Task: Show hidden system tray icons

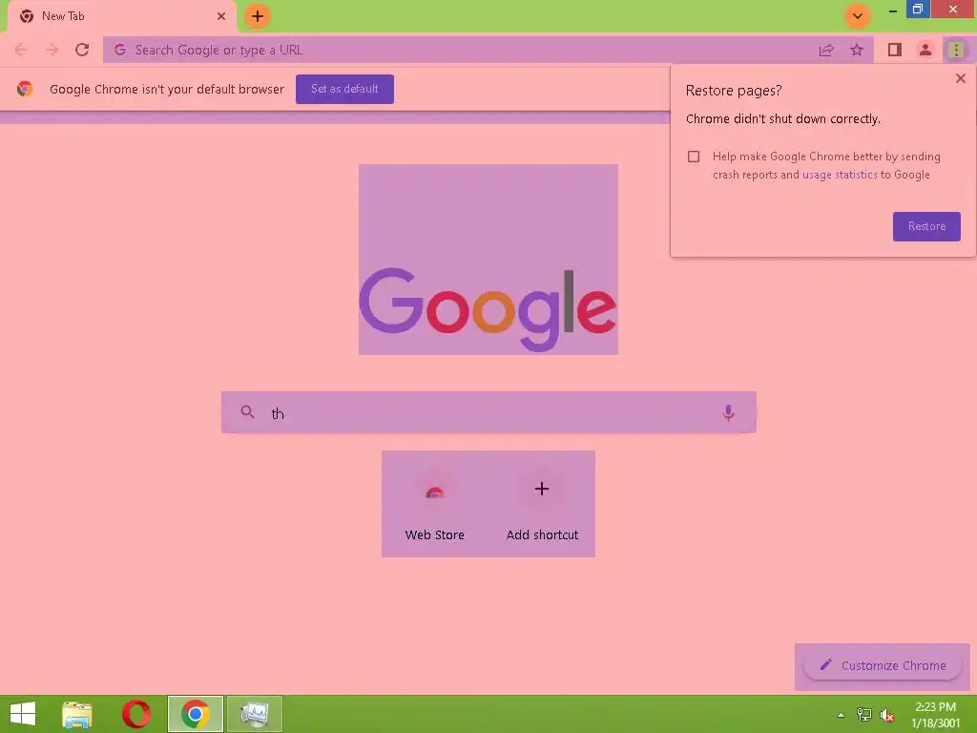Action: pyautogui.click(x=841, y=715)
